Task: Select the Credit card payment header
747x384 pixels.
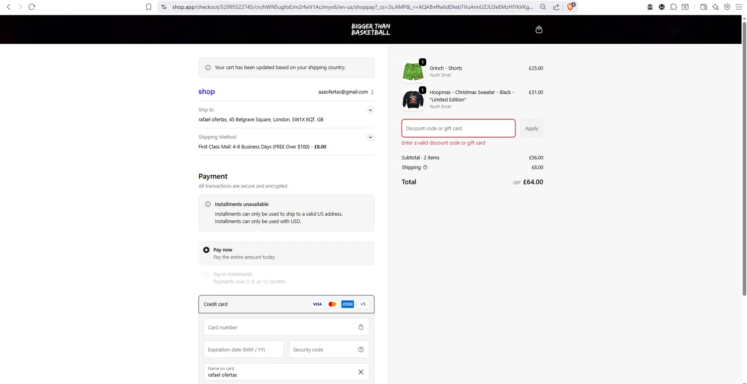Action: [286, 304]
